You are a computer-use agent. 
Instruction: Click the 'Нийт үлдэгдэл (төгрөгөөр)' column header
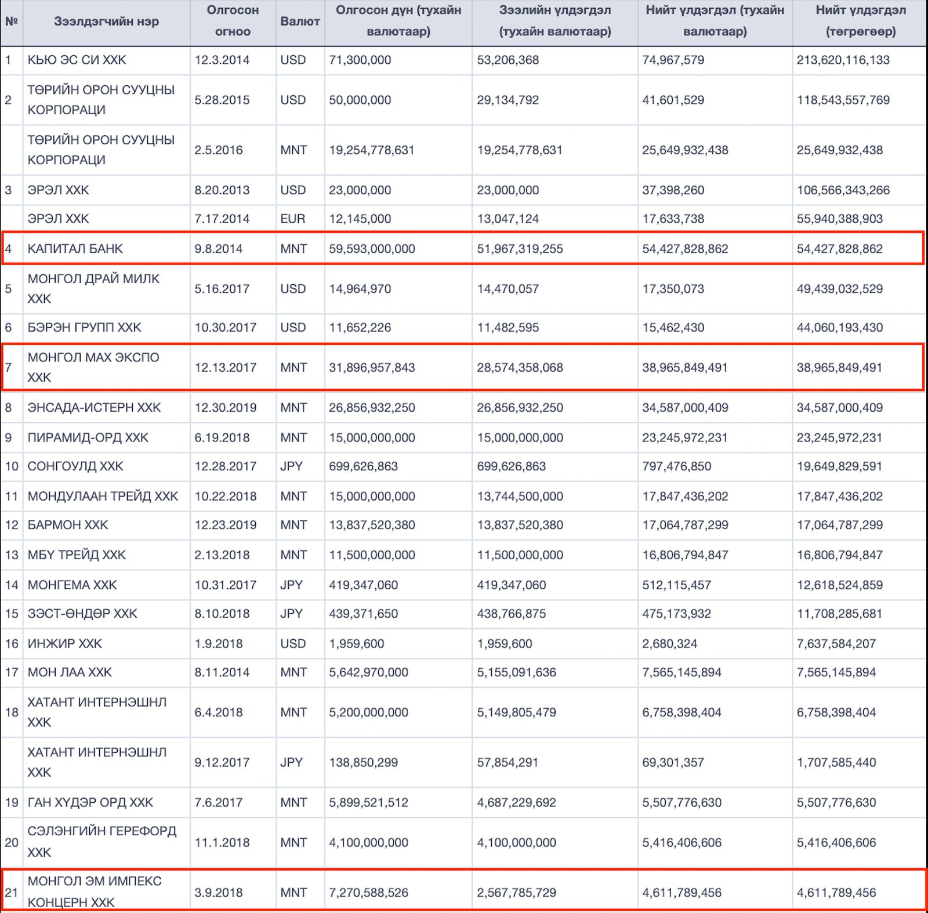point(860,21)
